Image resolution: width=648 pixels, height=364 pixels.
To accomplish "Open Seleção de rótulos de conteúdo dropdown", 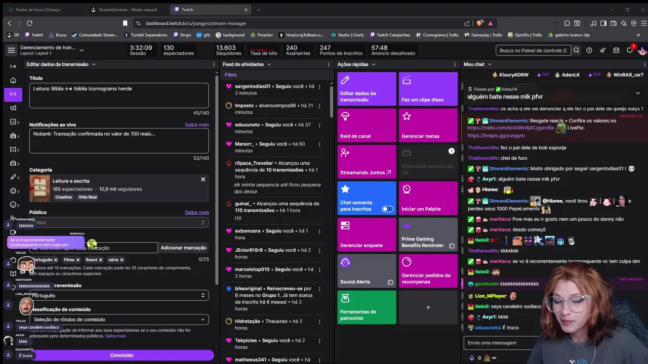I will 119,320.
